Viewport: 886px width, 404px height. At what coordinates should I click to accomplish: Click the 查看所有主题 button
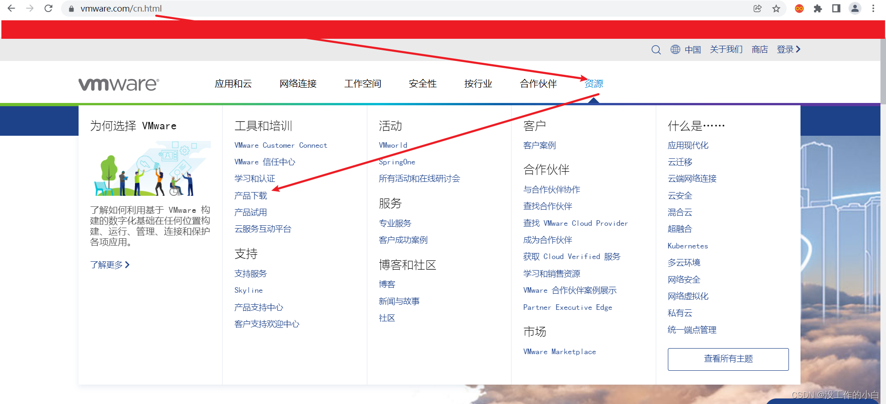[x=728, y=359]
